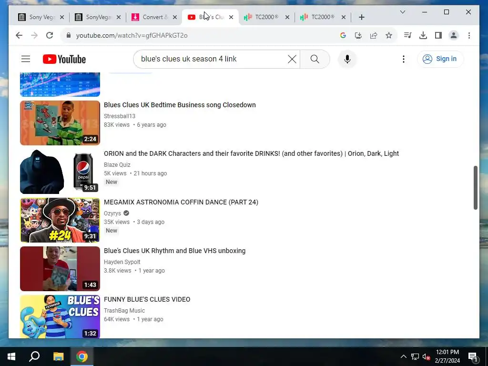
Task: Click the VHS unboxing 1:43 thumbnail
Action: (x=60, y=269)
